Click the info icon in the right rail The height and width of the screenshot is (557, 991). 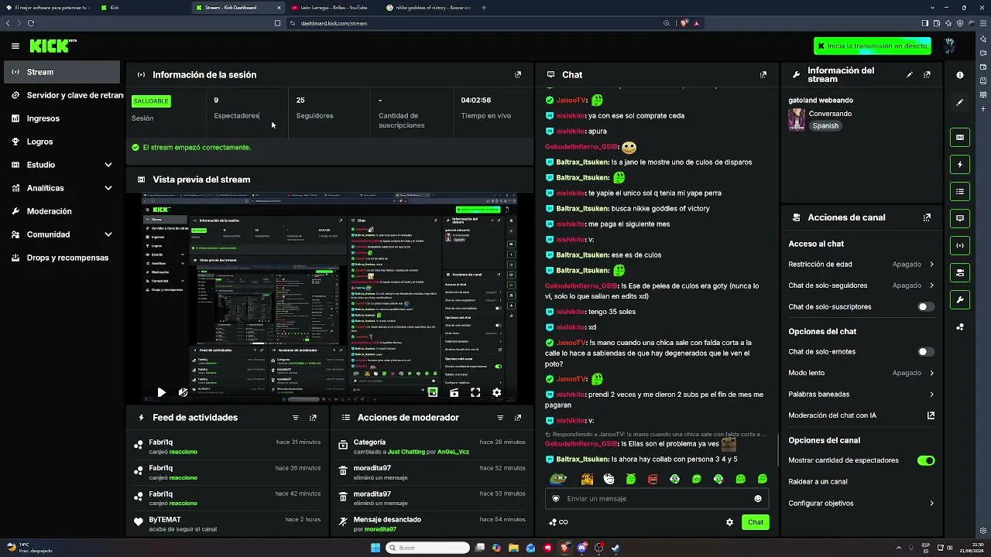960,75
